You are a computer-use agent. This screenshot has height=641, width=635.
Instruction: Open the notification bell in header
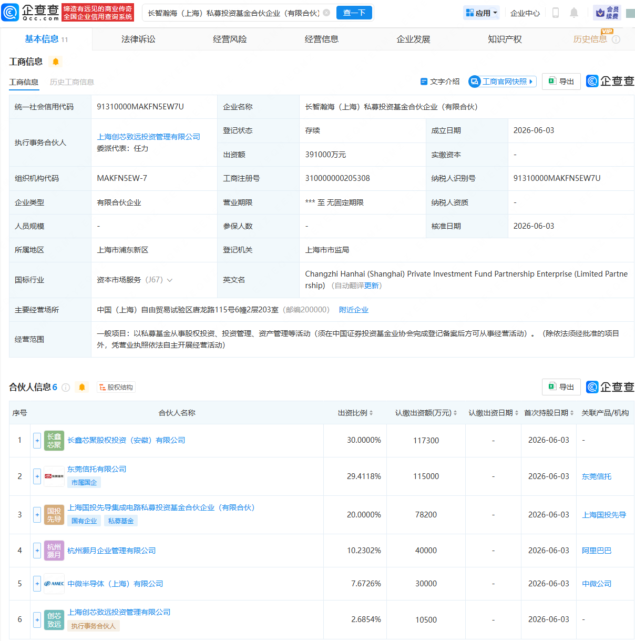[x=574, y=13]
